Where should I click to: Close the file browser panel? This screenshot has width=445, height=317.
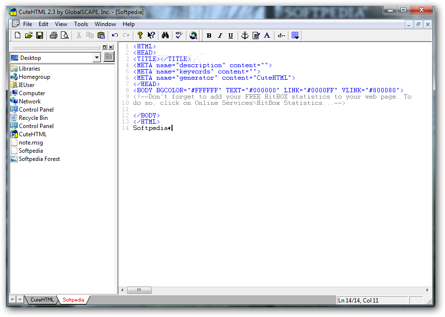pyautogui.click(x=111, y=47)
